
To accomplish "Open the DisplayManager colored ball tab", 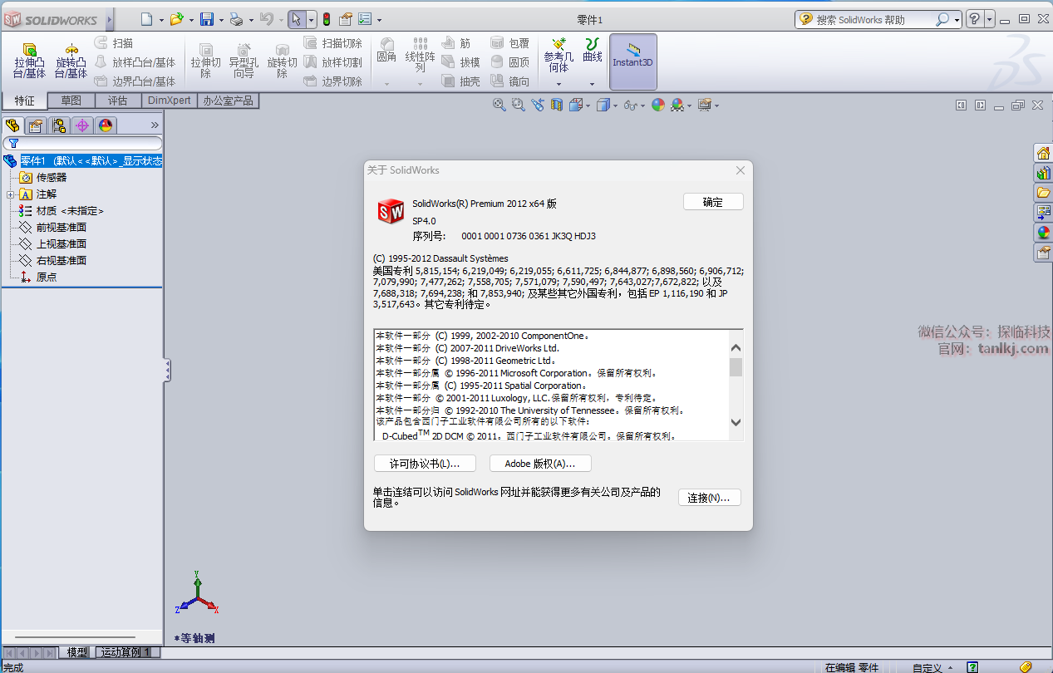I will pos(105,125).
